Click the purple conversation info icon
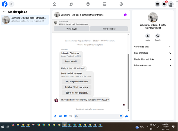Viewport: 178px width, 131px height. 125,15
